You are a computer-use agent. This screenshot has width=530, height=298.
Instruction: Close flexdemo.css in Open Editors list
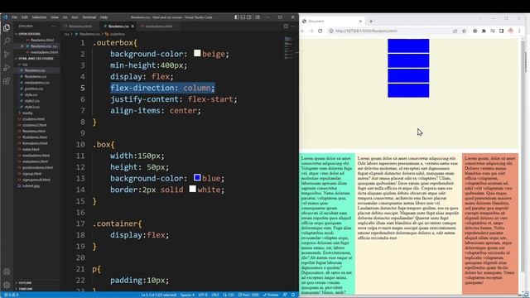click(x=22, y=46)
